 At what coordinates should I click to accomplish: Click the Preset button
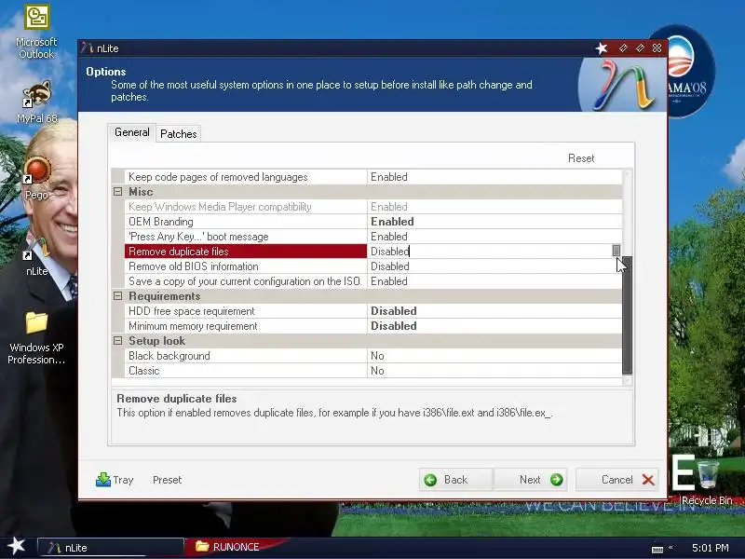click(167, 480)
